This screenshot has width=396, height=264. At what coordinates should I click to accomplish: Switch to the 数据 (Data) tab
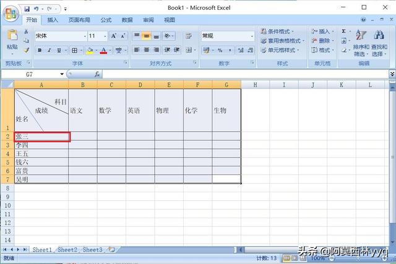(127, 20)
